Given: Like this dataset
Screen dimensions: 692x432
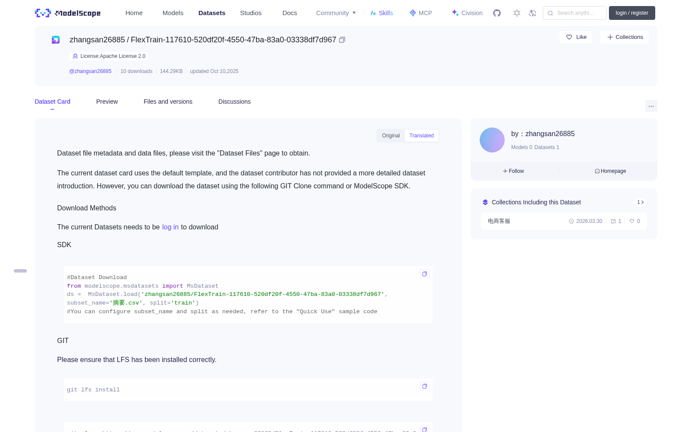Looking at the screenshot, I should point(576,37).
